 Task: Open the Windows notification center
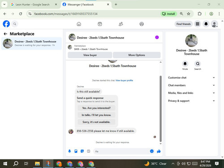(x=217, y=164)
